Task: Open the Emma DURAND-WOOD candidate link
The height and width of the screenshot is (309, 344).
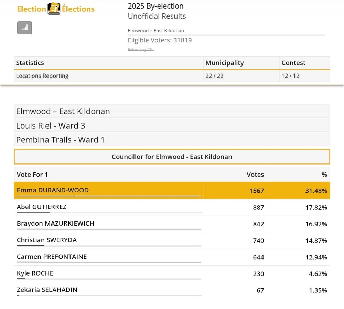Action: (x=53, y=190)
